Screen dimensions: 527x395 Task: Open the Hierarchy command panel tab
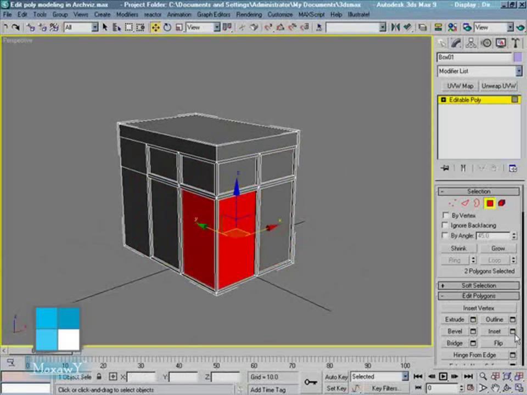(x=471, y=43)
